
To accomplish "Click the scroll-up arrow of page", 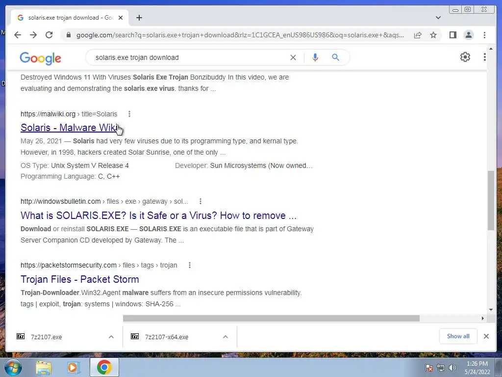I will (491, 49).
